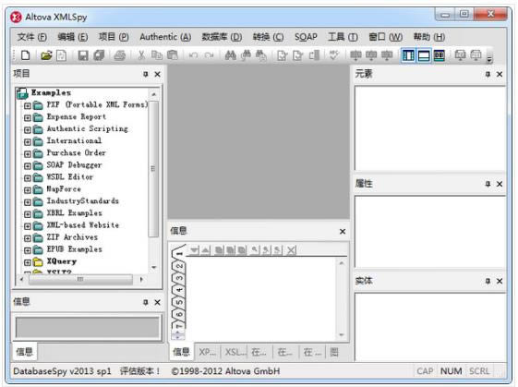Viewport: 518px width, 387px height.
Task: Select the Examples project root
Action: point(51,93)
